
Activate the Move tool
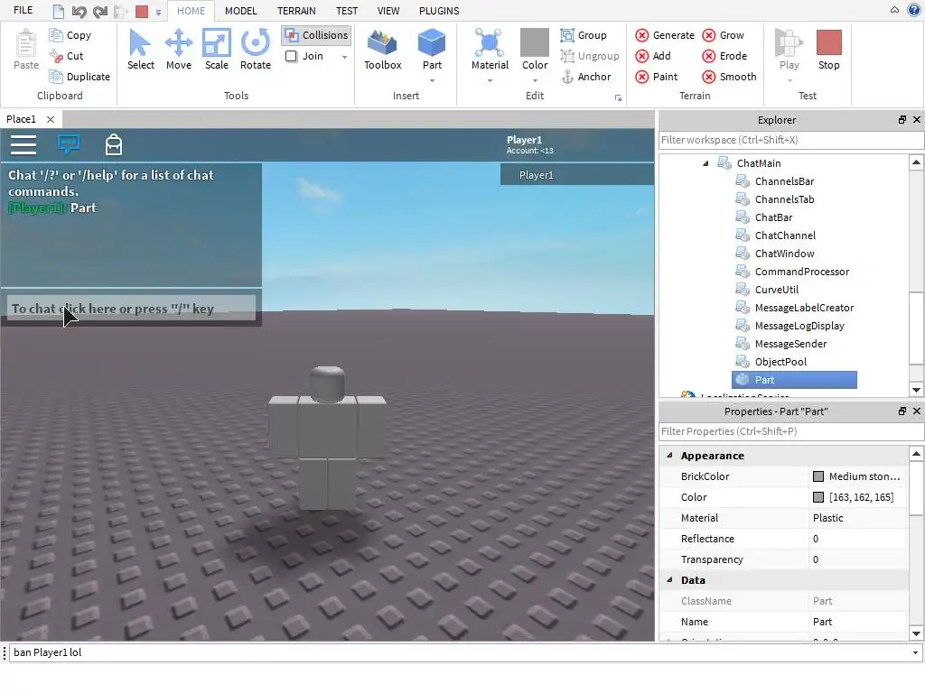pos(179,51)
